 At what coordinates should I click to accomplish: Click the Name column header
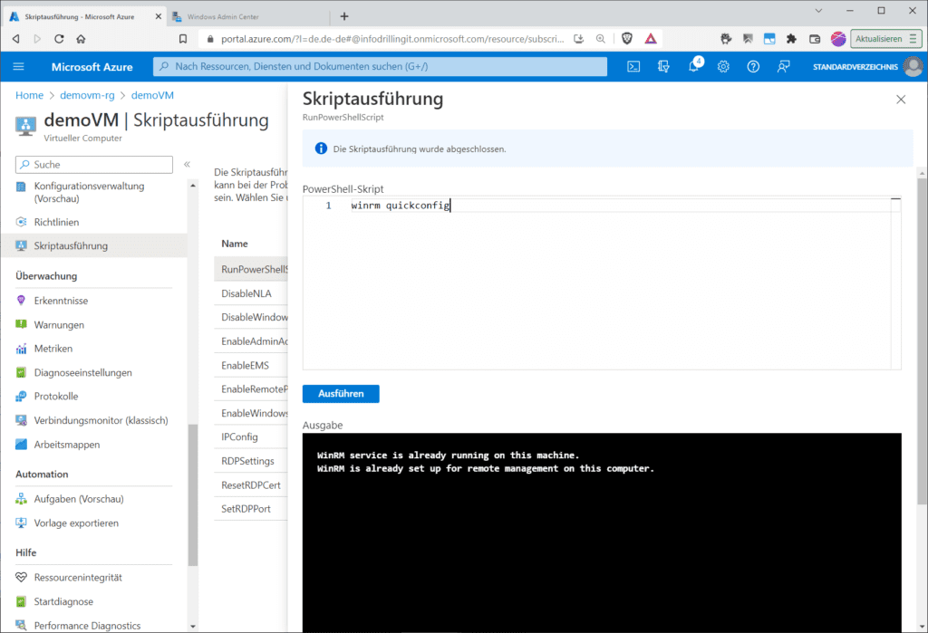click(235, 244)
